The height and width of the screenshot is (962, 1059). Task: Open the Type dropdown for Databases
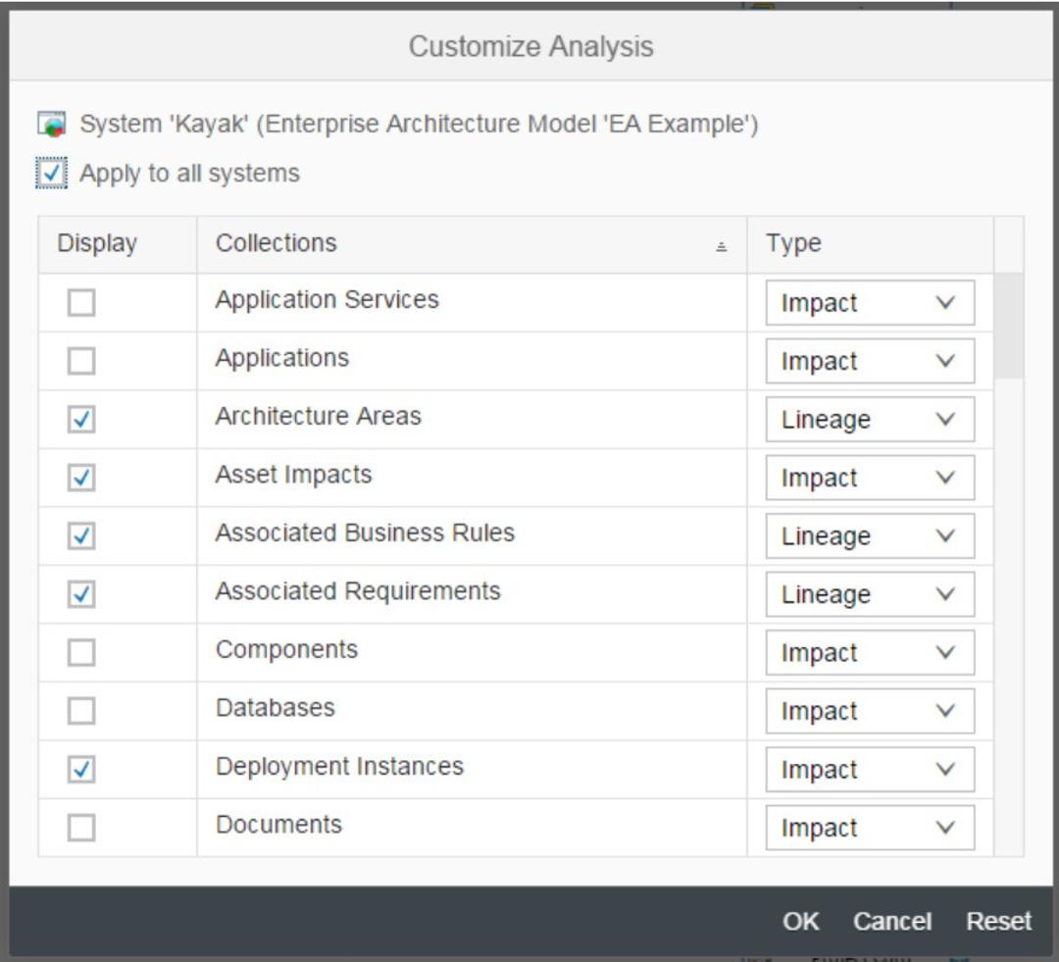click(870, 710)
